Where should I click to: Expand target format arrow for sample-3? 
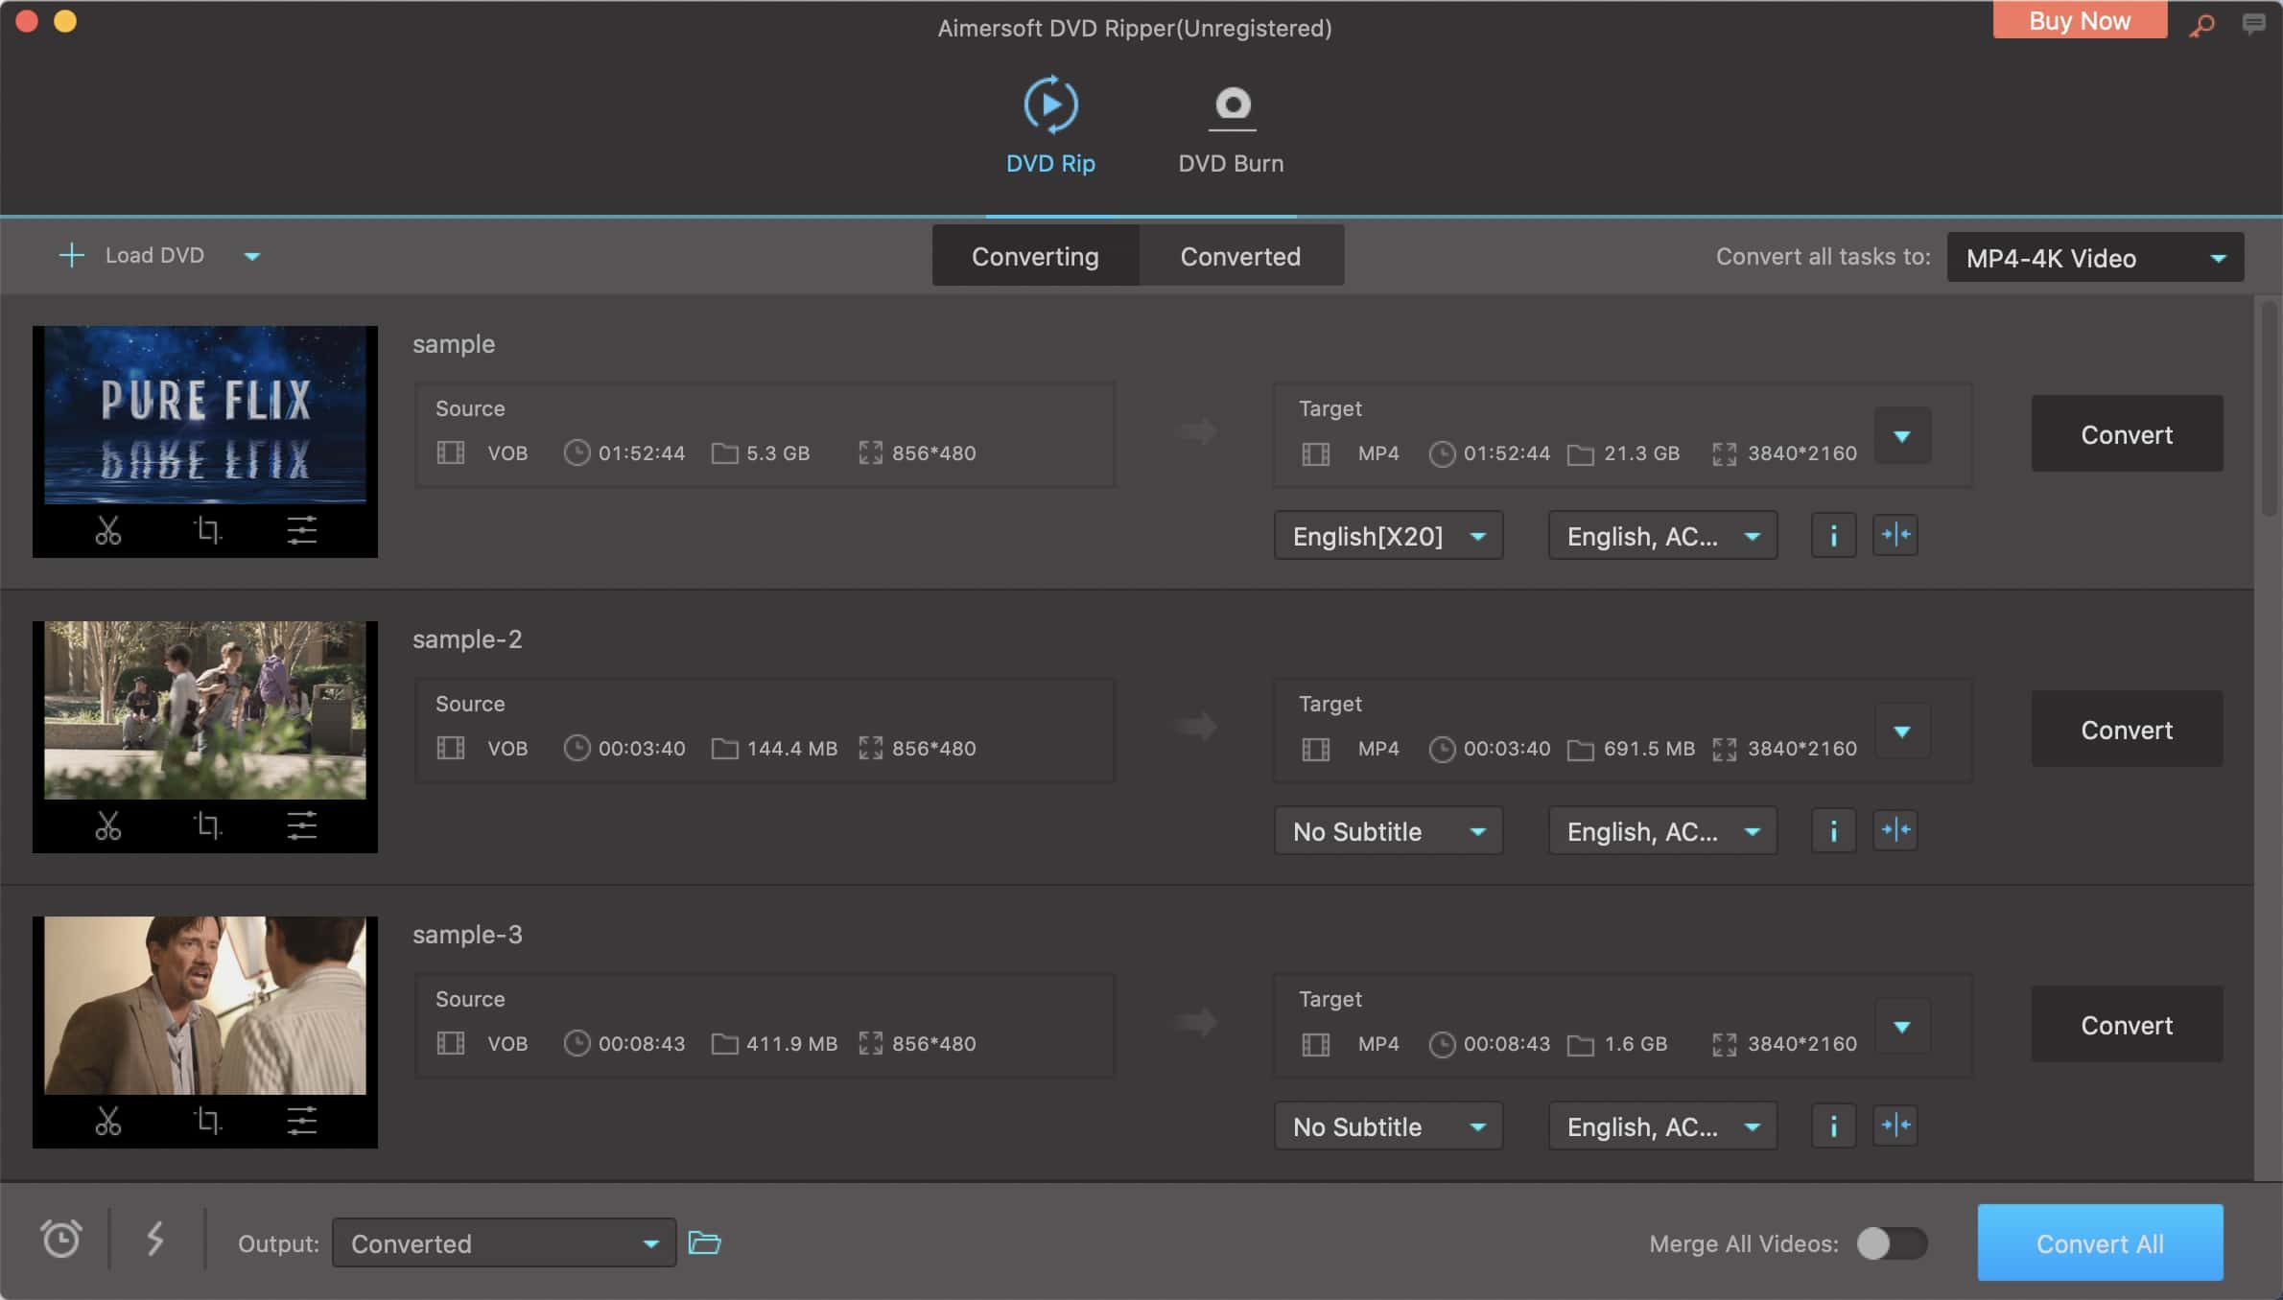click(1902, 1027)
